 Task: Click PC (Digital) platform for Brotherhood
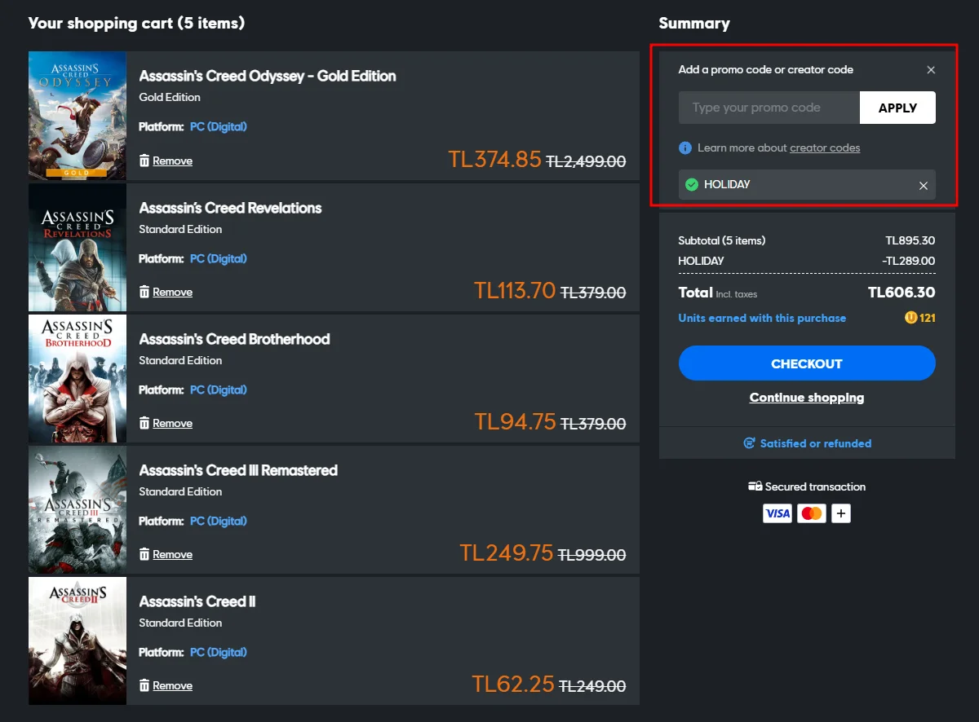point(219,390)
